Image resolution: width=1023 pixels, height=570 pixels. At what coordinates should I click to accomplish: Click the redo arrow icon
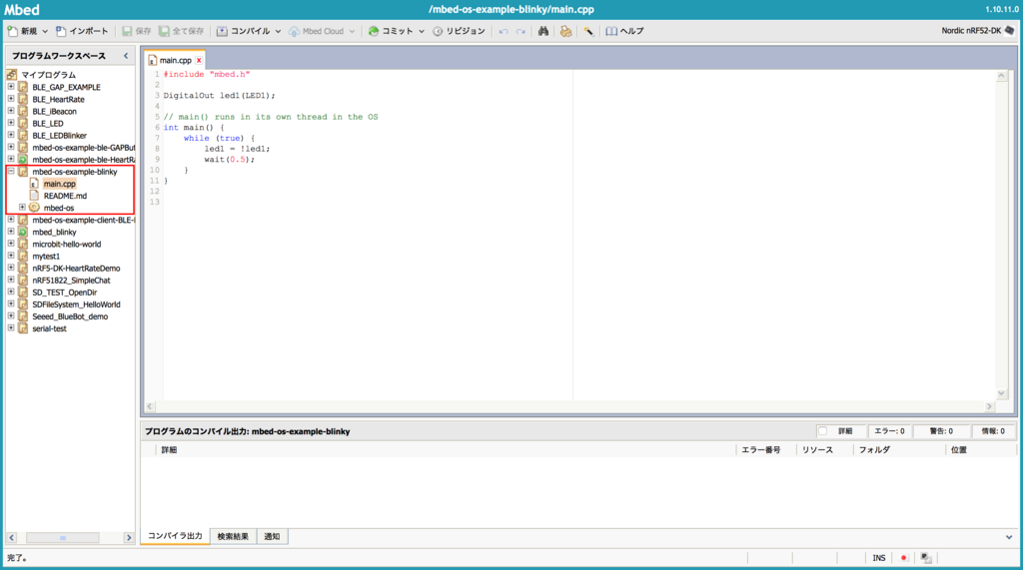[x=520, y=31]
